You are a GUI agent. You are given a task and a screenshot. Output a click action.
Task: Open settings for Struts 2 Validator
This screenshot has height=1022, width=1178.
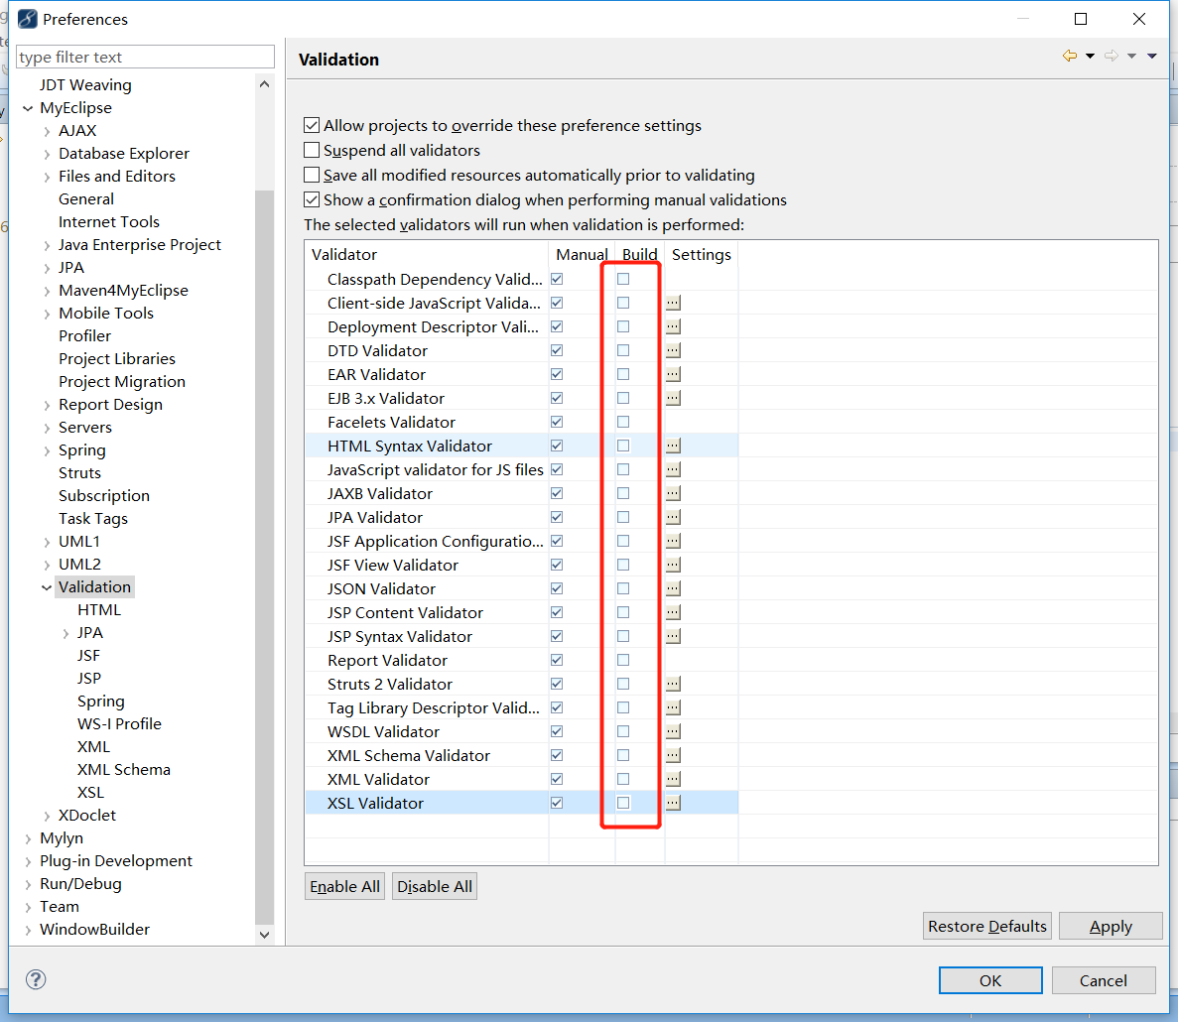[673, 684]
